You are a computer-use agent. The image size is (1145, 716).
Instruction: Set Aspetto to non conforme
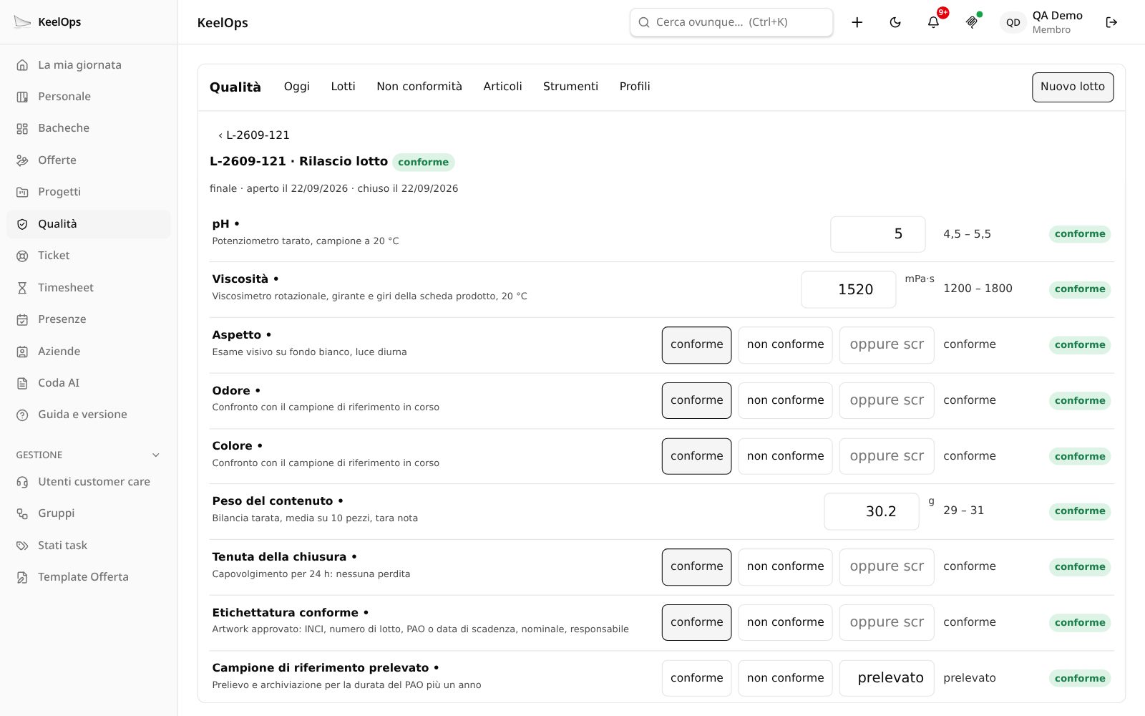[x=785, y=345]
